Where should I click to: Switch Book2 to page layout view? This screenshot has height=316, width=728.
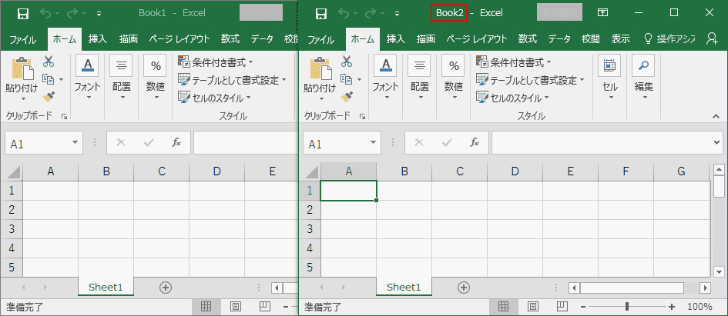533,306
